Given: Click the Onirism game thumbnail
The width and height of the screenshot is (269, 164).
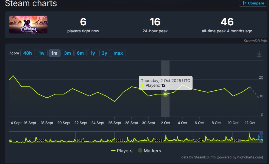Looking at the screenshot, I should coord(28,25).
